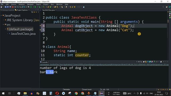Click the red-marked toolbar icon near Save

point(13,7)
